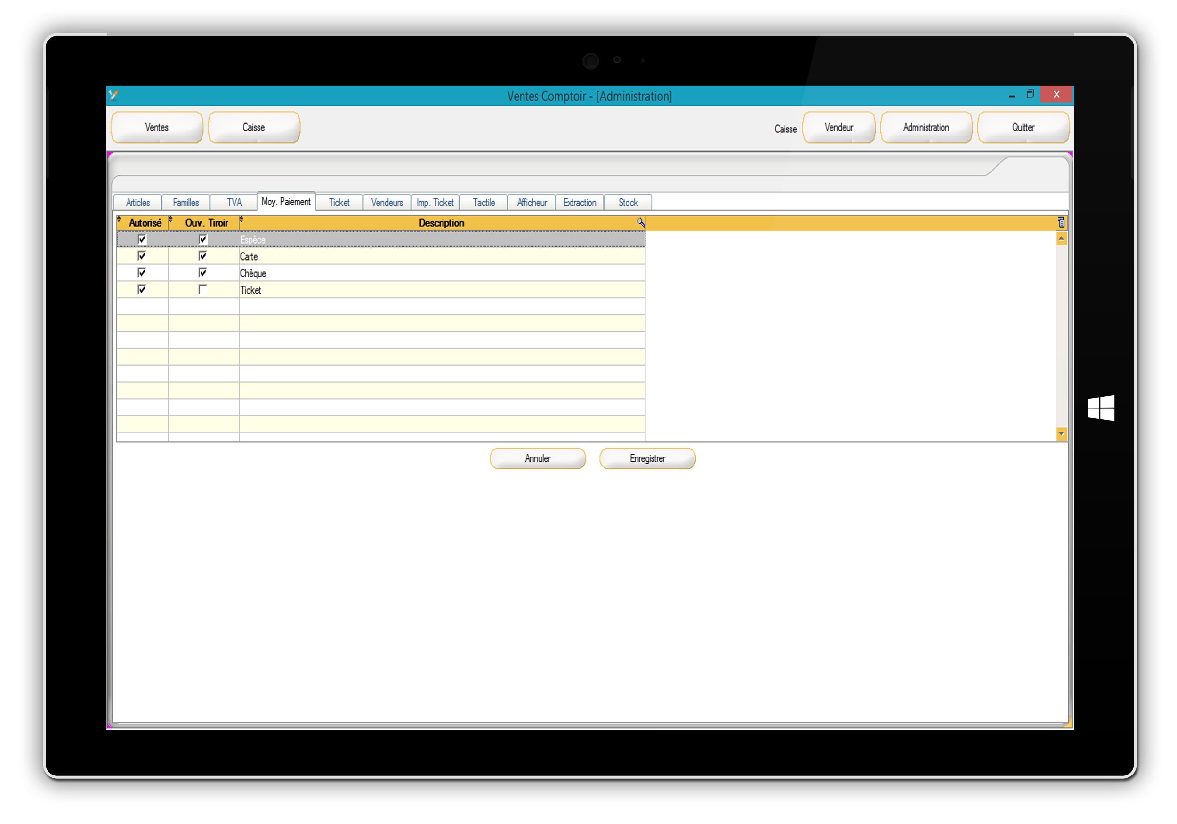Open the Vendeurs tab
Image resolution: width=1177 pixels, height=824 pixels.
387,203
